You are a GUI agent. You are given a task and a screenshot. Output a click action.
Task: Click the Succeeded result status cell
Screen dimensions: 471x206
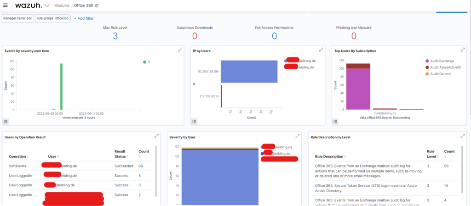pyautogui.click(x=124, y=166)
